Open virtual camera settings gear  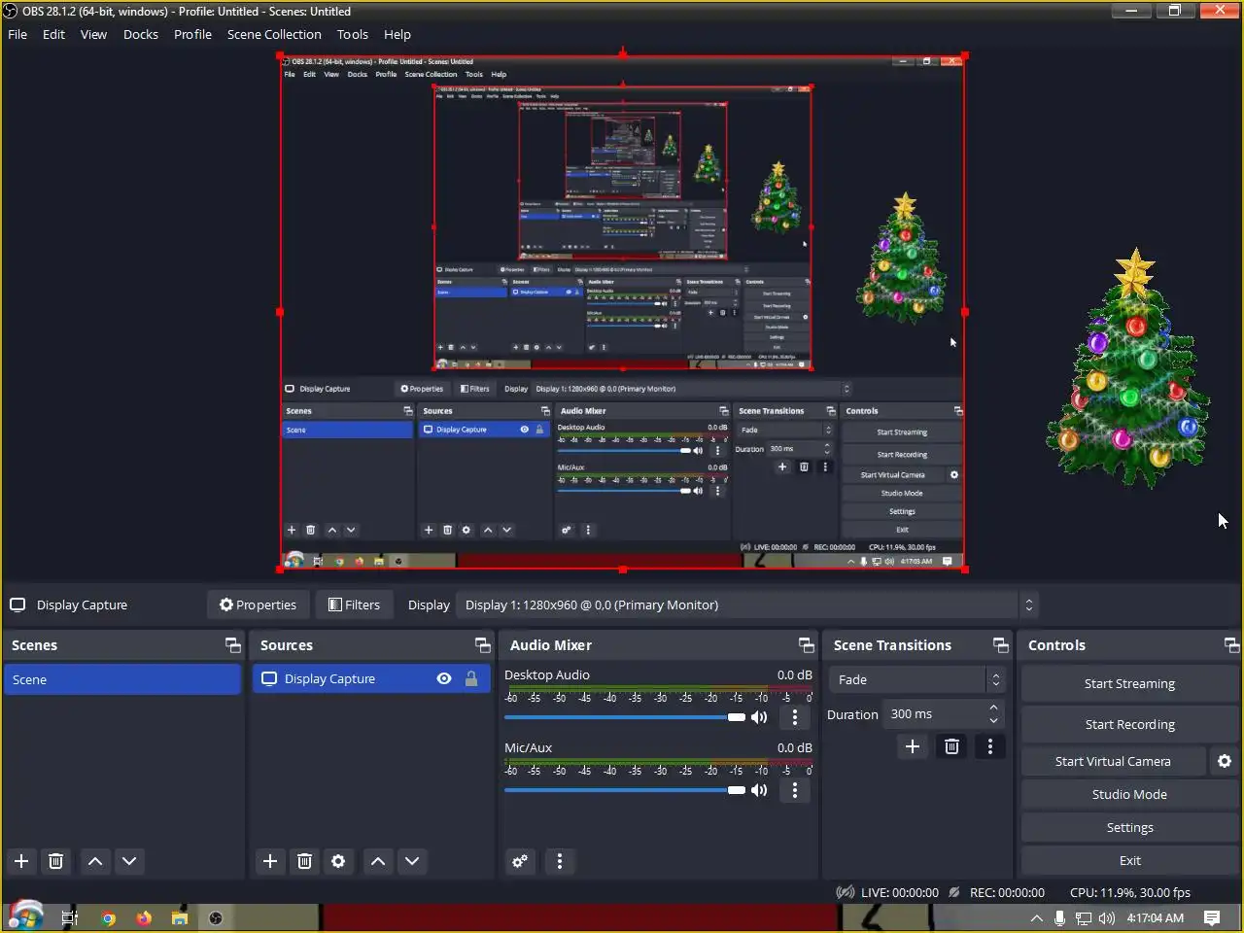pyautogui.click(x=1225, y=762)
